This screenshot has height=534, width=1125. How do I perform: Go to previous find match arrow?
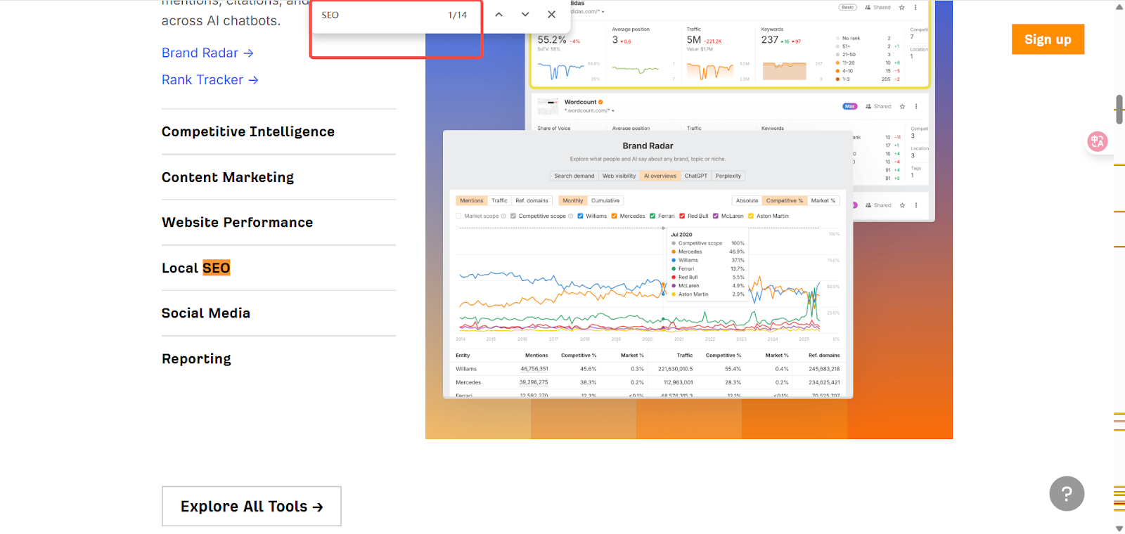click(x=499, y=15)
